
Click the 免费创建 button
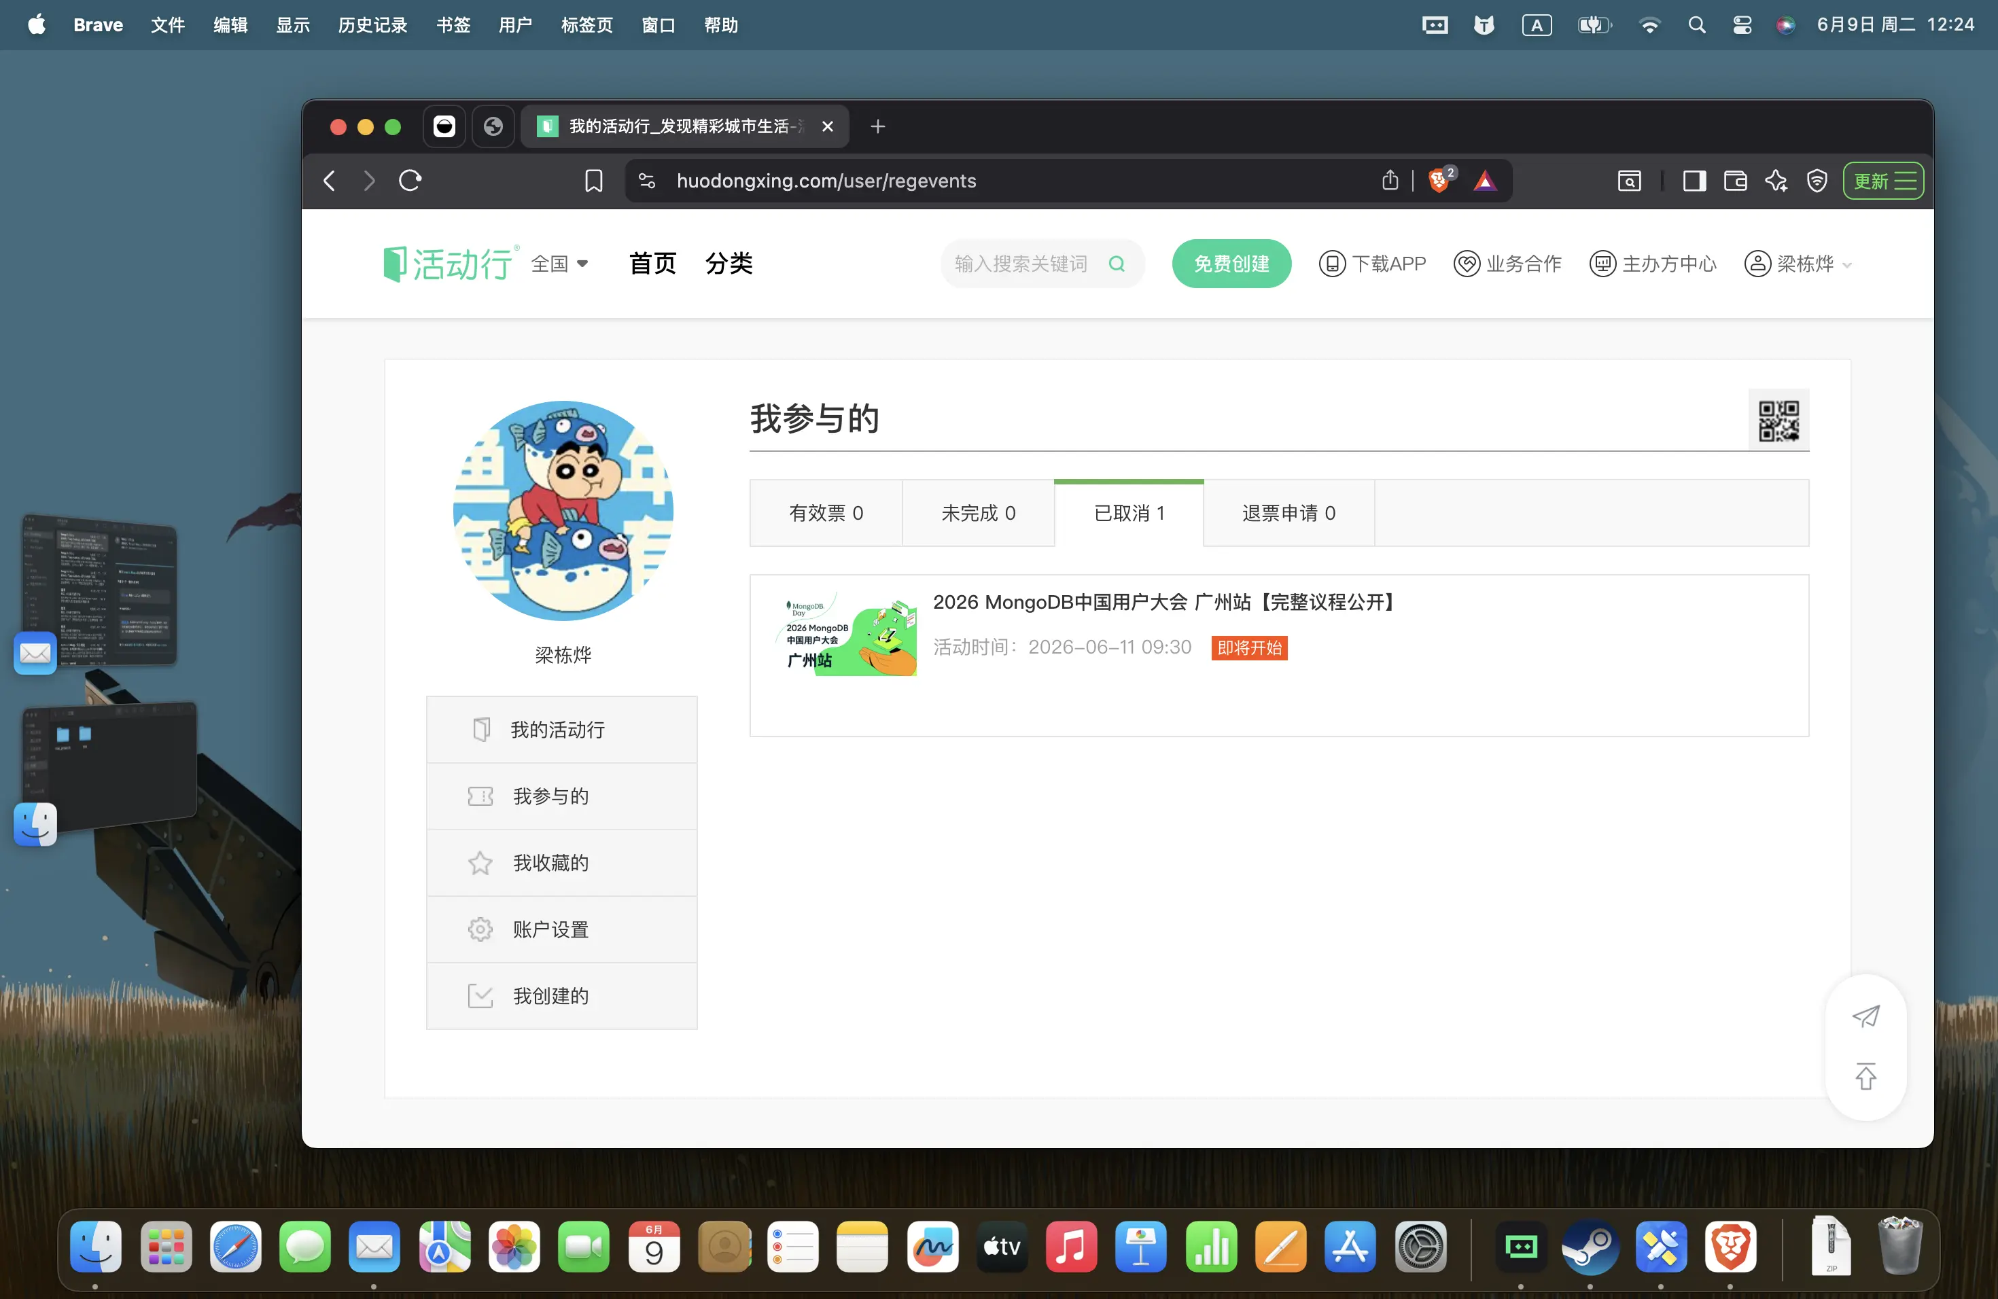[x=1231, y=264]
